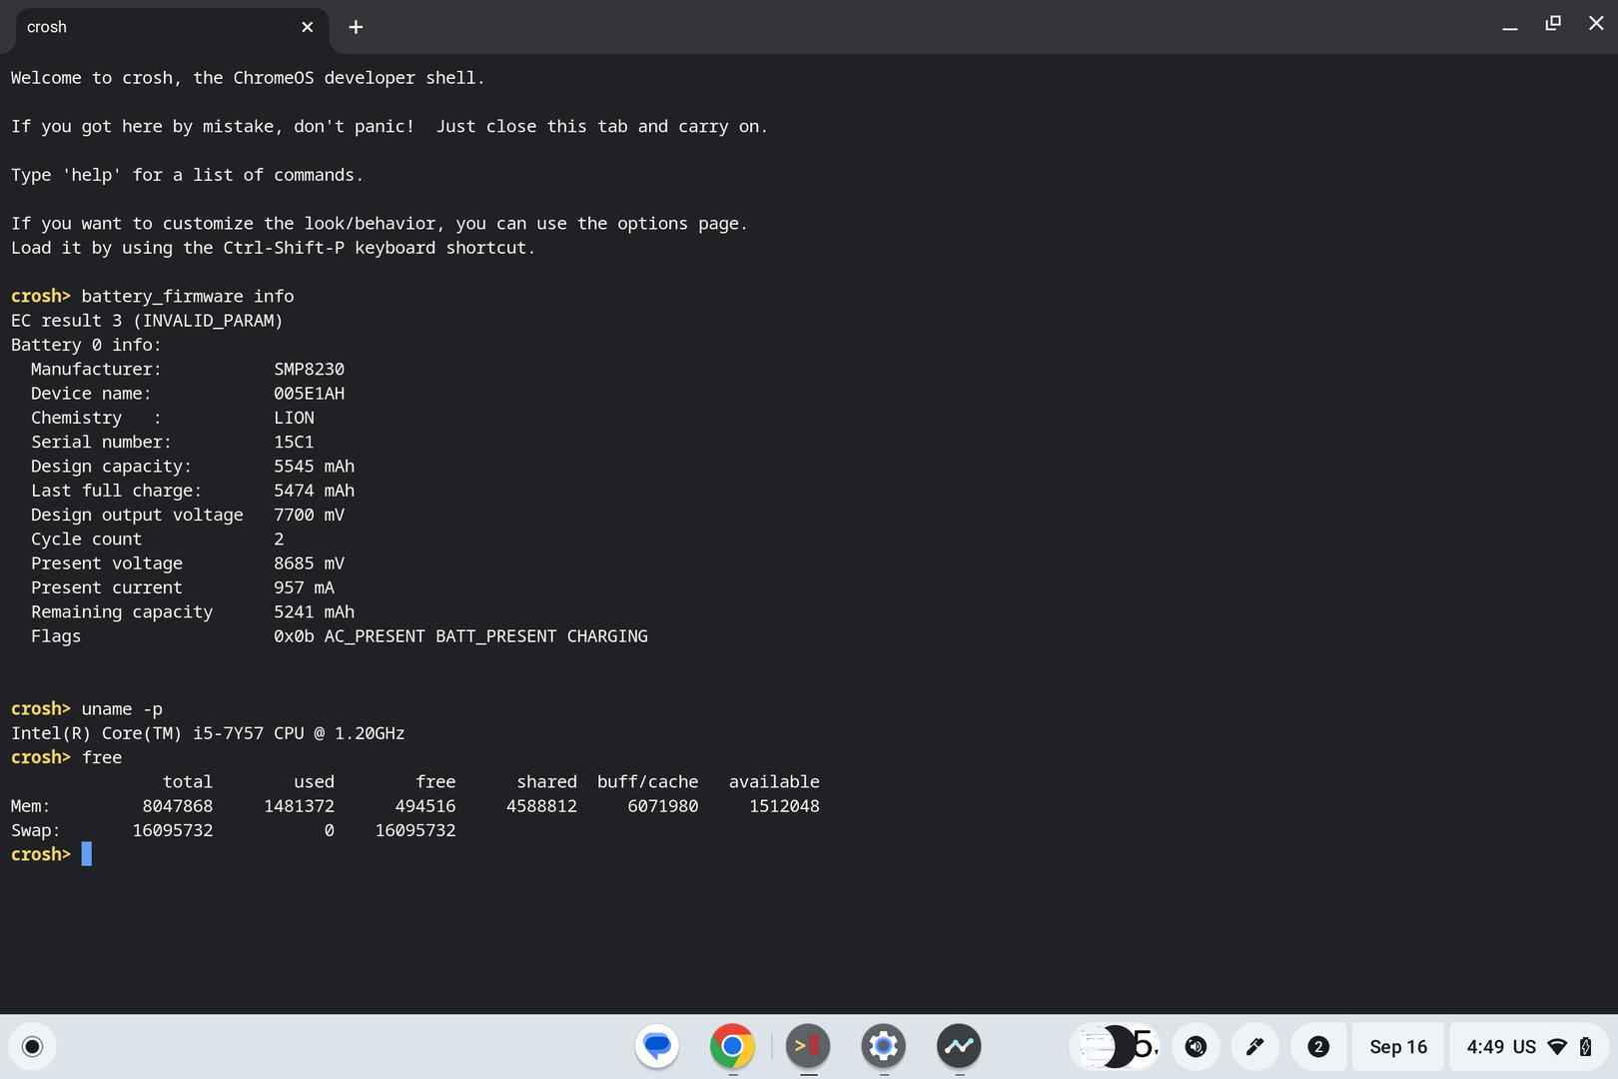The image size is (1618, 1079).
Task: Click the 'Battery 0 info:' heading line
Action: [x=86, y=345]
